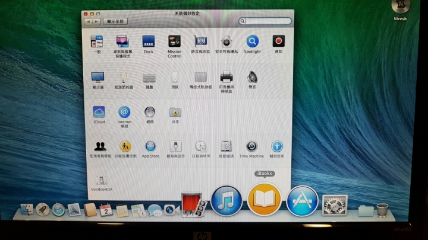428x240 pixels.
Task: Open the Dock preferences pane
Action: pos(149,41)
